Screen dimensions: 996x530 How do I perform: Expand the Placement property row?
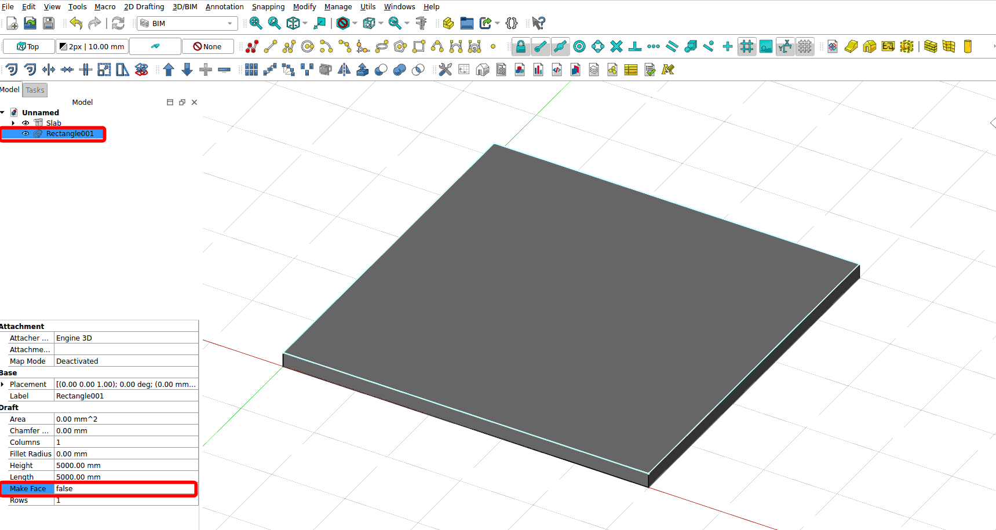pos(3,384)
